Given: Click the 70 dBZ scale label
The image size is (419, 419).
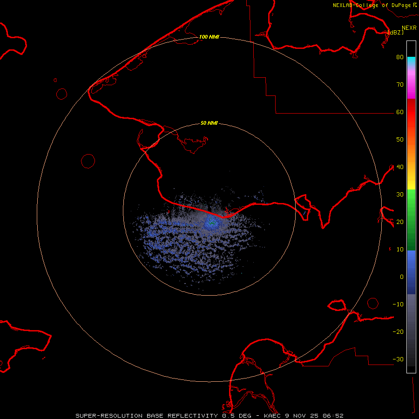Looking at the screenshot, I should [x=400, y=84].
